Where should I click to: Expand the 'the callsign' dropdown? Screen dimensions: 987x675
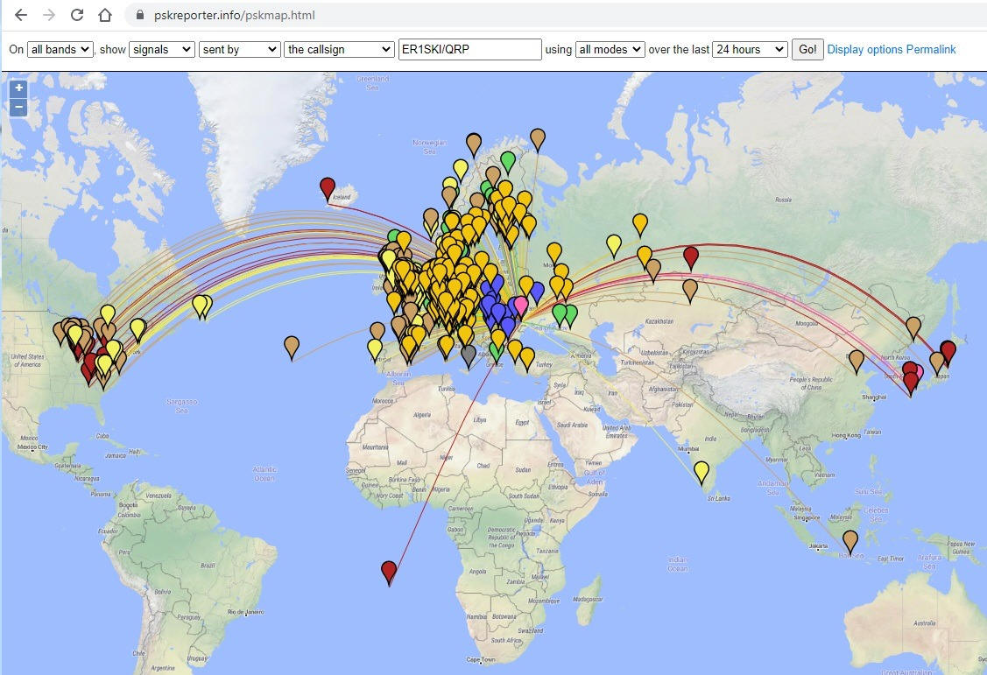[x=339, y=50]
